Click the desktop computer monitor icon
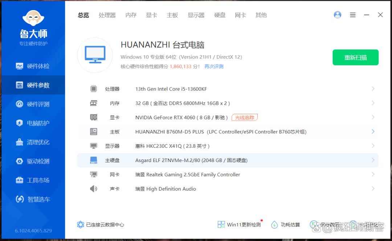This screenshot has height=241, width=392. click(95, 55)
